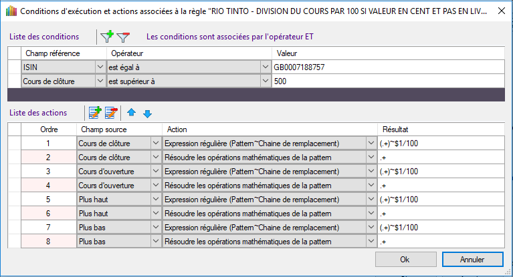Screen dimensions: 513x277
Task: Click the Ok button
Action: click(x=405, y=259)
